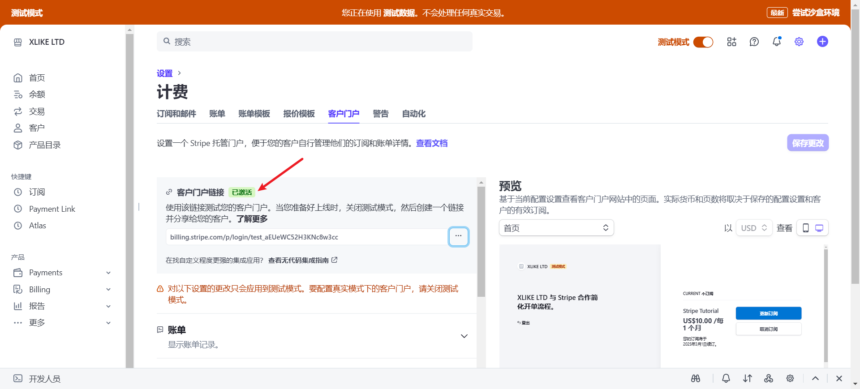The image size is (860, 389).
Task: Open the USD currency dropdown
Action: [x=754, y=228]
